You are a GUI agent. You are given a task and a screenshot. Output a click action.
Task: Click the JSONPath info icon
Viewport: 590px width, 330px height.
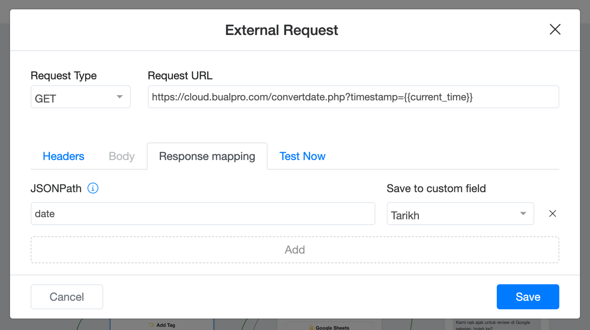(93, 188)
